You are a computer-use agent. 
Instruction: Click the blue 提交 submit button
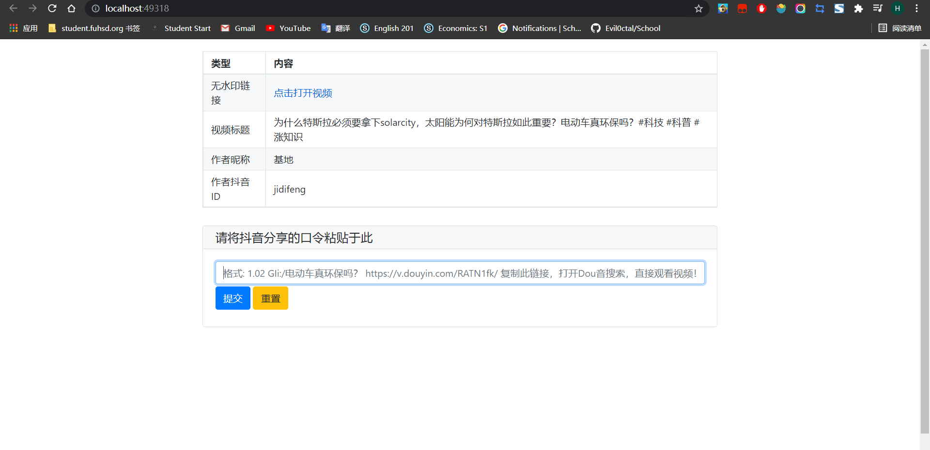(232, 298)
